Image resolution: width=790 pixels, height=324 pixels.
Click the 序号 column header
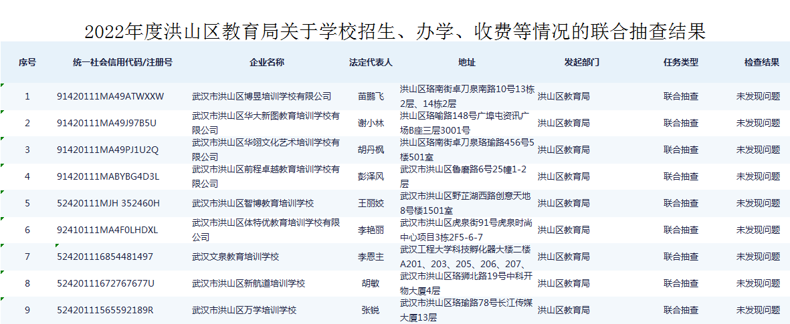[27, 62]
